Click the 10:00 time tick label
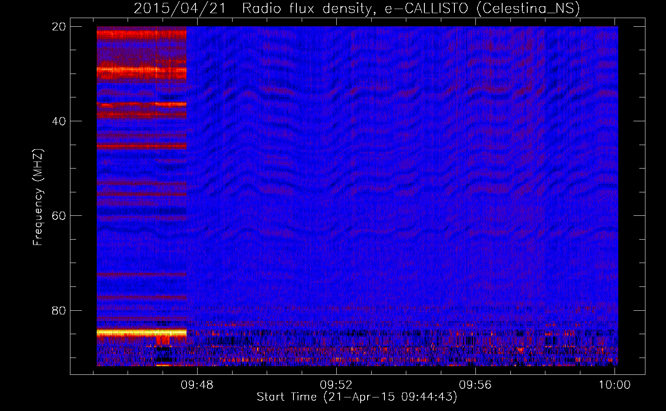 coord(615,385)
